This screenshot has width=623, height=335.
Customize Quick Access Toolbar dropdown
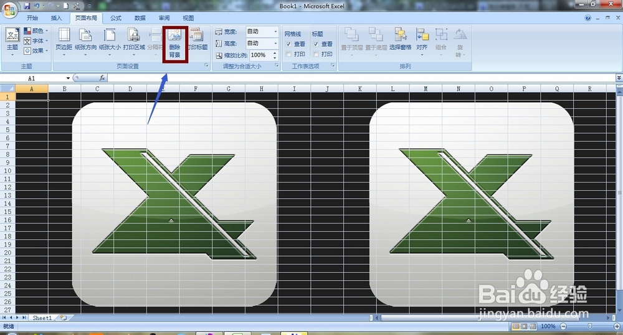(x=89, y=6)
